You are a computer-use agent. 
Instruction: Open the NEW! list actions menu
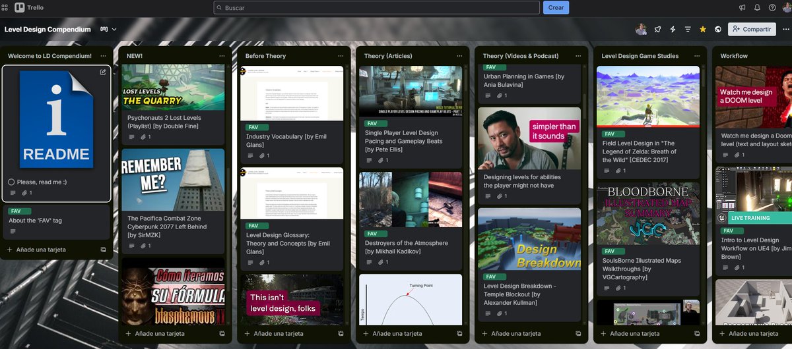click(222, 56)
